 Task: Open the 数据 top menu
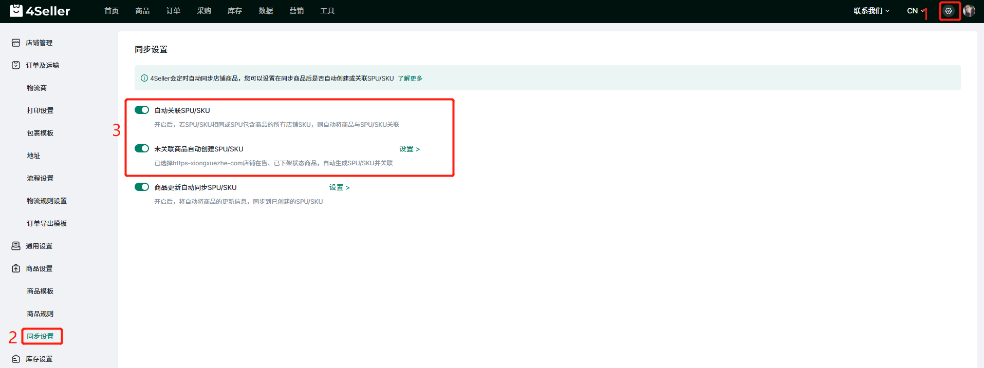pyautogui.click(x=266, y=11)
